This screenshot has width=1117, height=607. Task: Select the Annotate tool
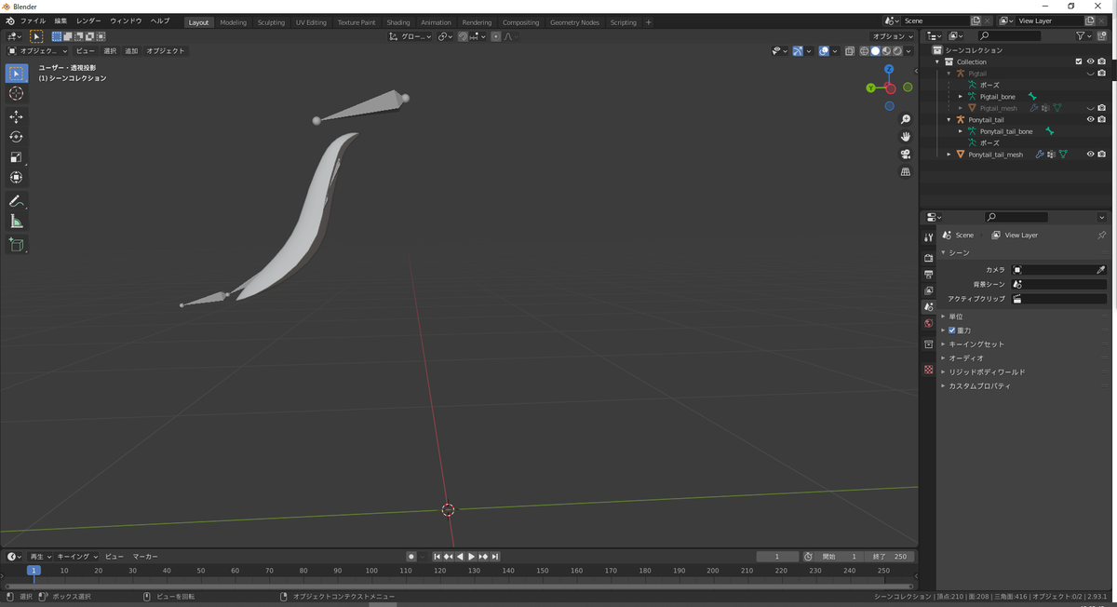click(16, 201)
